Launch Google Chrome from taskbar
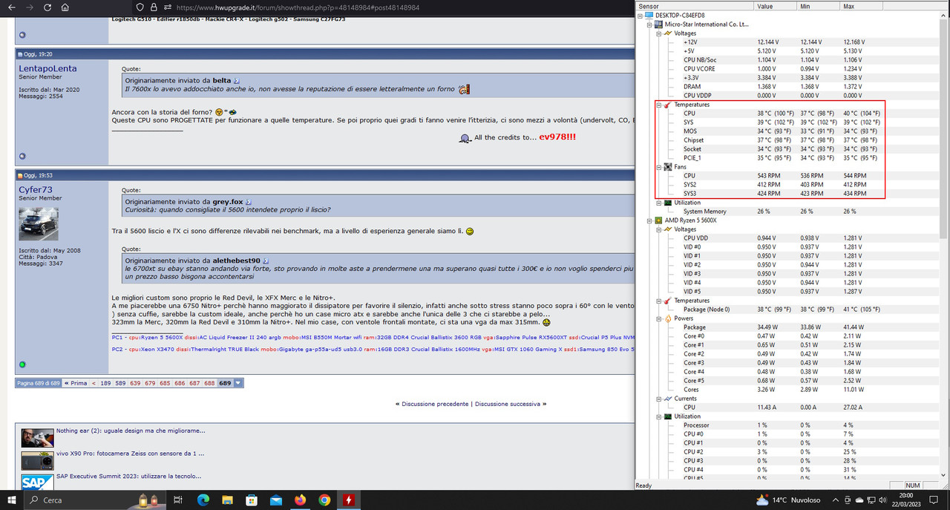 coord(324,500)
